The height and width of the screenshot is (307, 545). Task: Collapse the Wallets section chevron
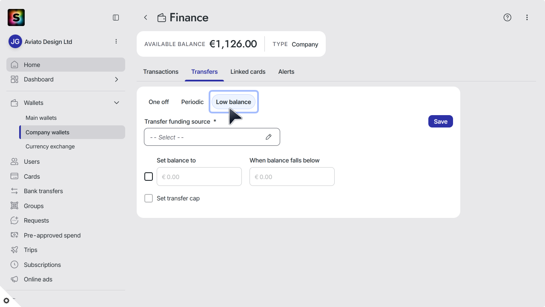click(x=116, y=103)
